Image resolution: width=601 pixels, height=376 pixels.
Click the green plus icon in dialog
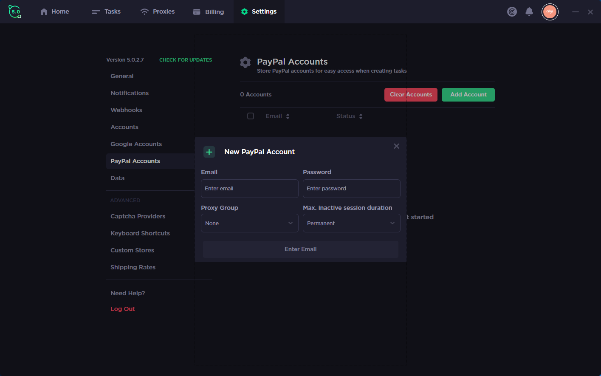pos(209,152)
